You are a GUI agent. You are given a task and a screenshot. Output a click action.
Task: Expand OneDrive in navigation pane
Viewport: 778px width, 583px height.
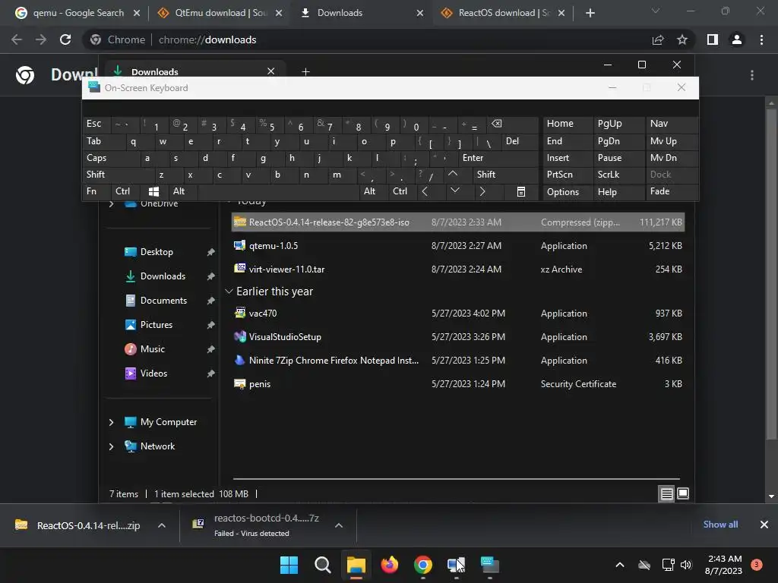coord(111,203)
